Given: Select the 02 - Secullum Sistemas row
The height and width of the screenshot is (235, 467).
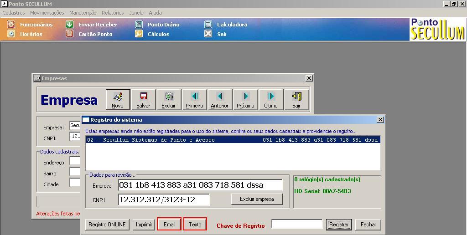Looking at the screenshot, I should coord(233,140).
